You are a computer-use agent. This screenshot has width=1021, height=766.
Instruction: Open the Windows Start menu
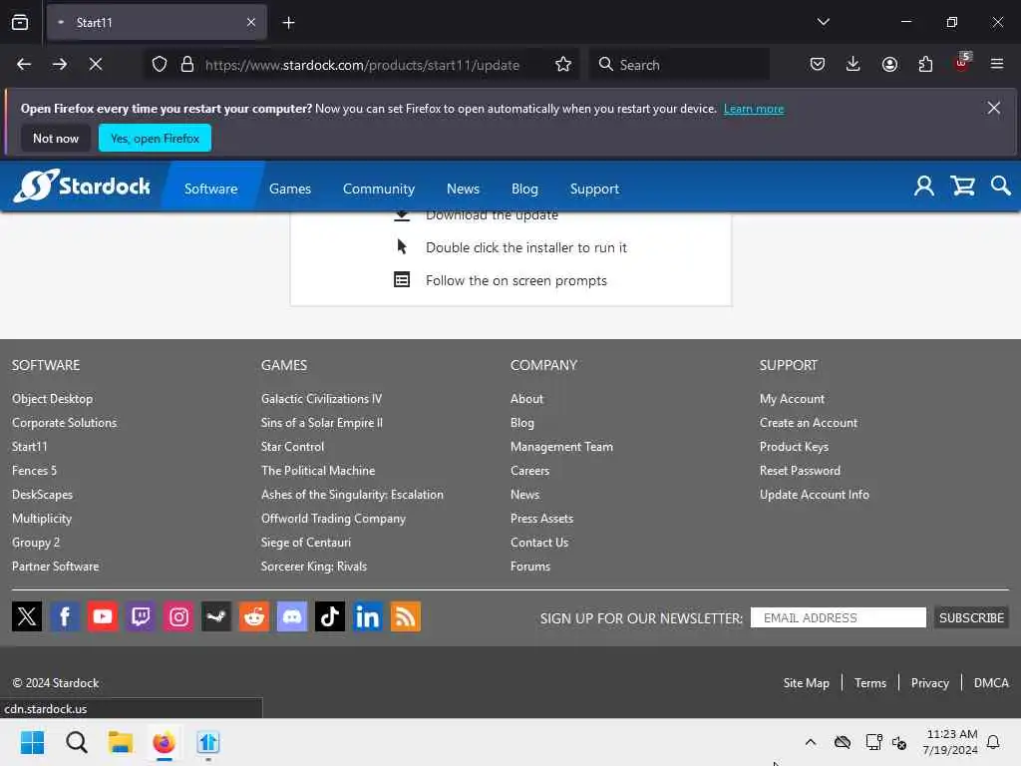click(32, 742)
